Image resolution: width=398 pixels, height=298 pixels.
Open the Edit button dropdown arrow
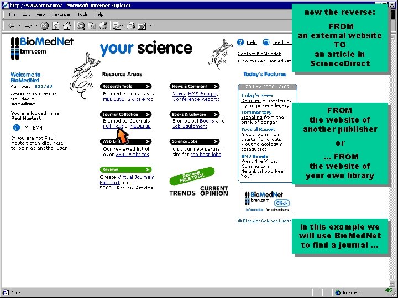(x=150, y=26)
